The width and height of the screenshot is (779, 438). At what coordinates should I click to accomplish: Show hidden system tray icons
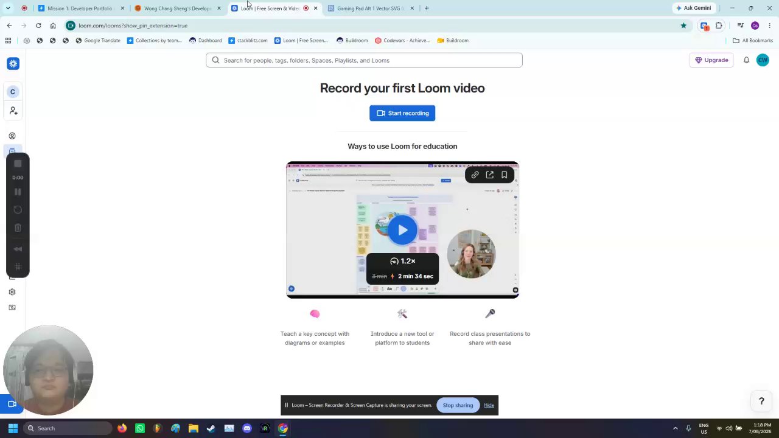[x=675, y=428]
